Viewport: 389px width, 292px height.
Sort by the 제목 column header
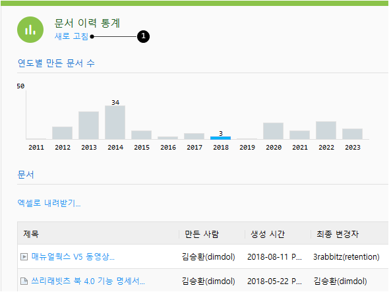[31, 234]
